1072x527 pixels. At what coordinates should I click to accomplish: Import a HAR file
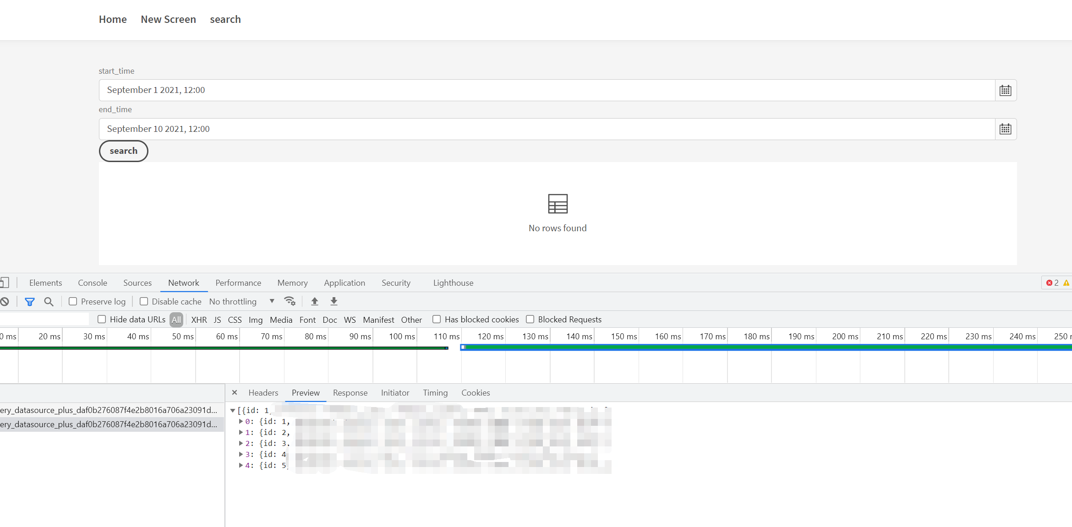tap(315, 301)
